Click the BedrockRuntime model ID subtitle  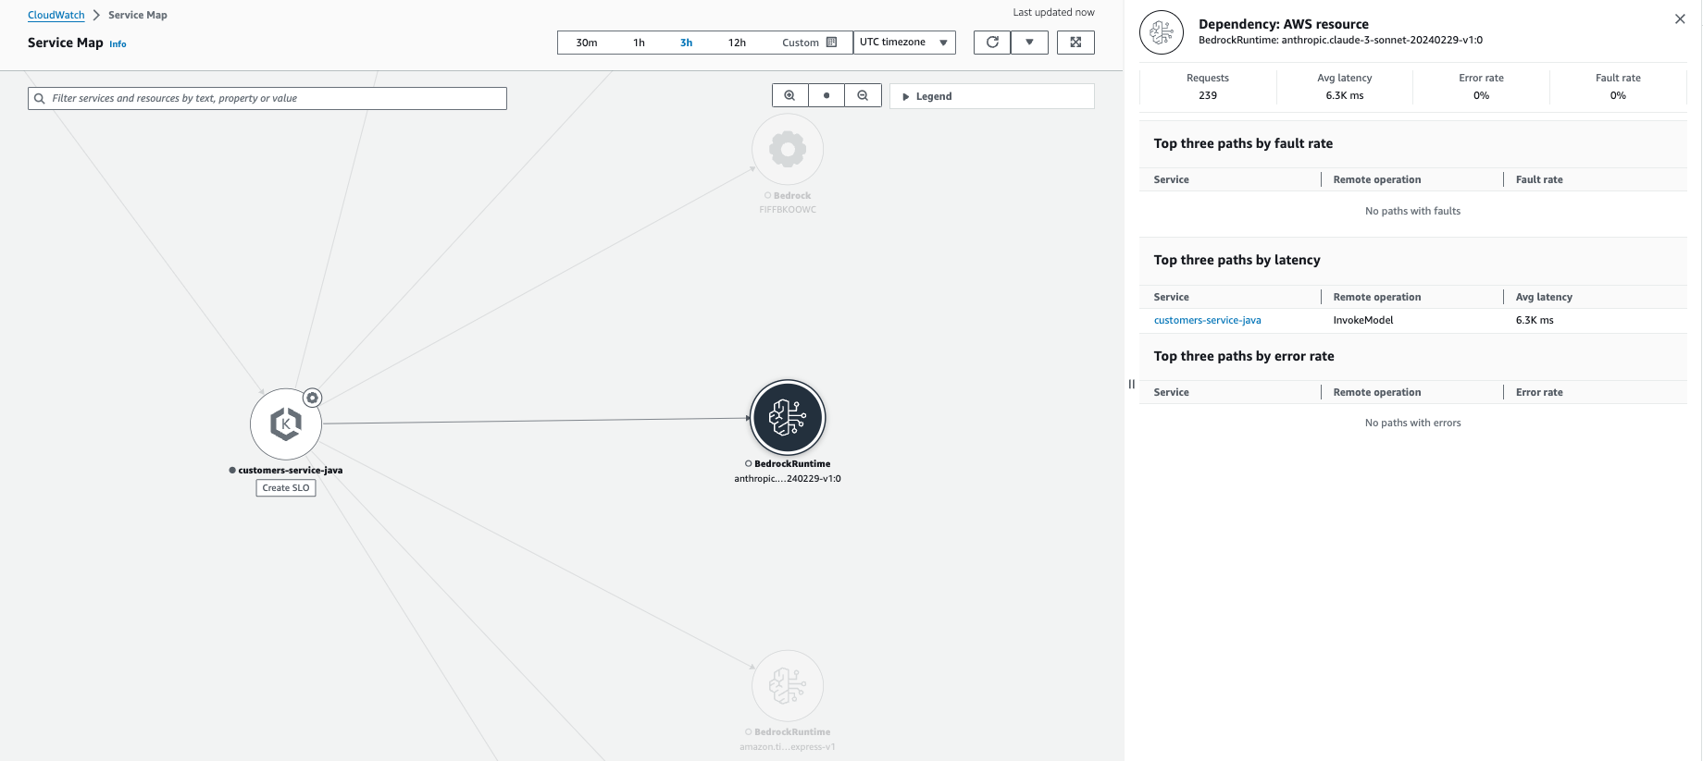click(1340, 40)
